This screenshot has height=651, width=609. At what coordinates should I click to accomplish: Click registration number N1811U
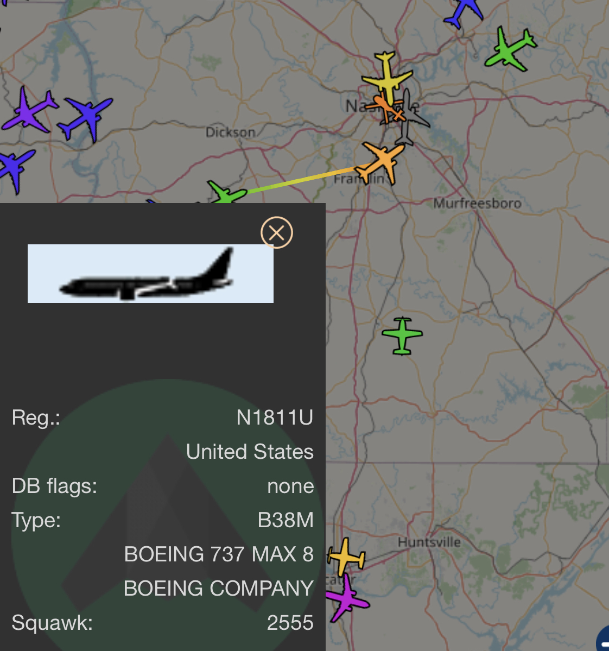(x=275, y=417)
